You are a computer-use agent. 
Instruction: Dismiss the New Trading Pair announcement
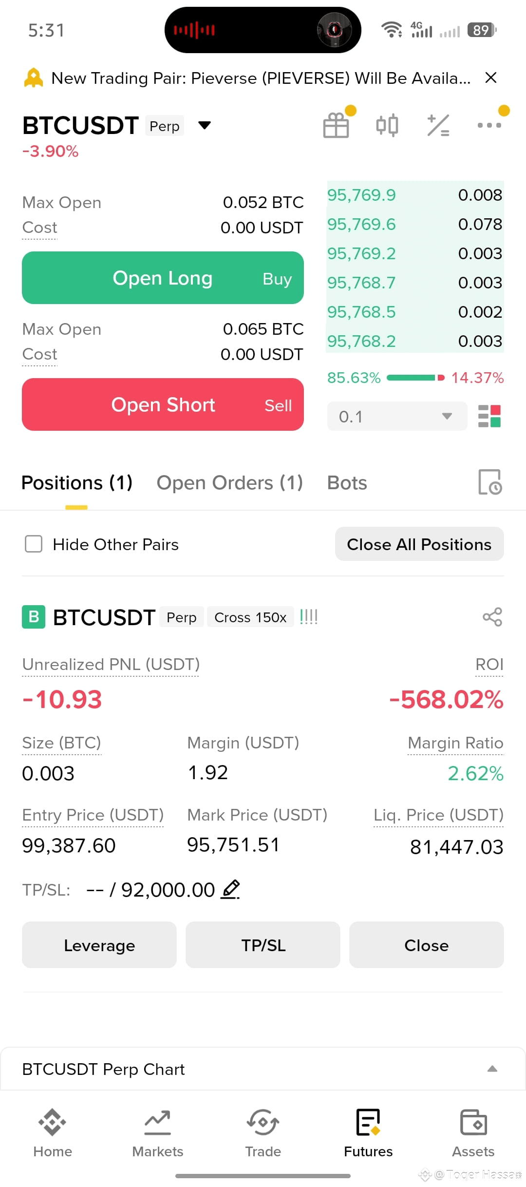491,78
